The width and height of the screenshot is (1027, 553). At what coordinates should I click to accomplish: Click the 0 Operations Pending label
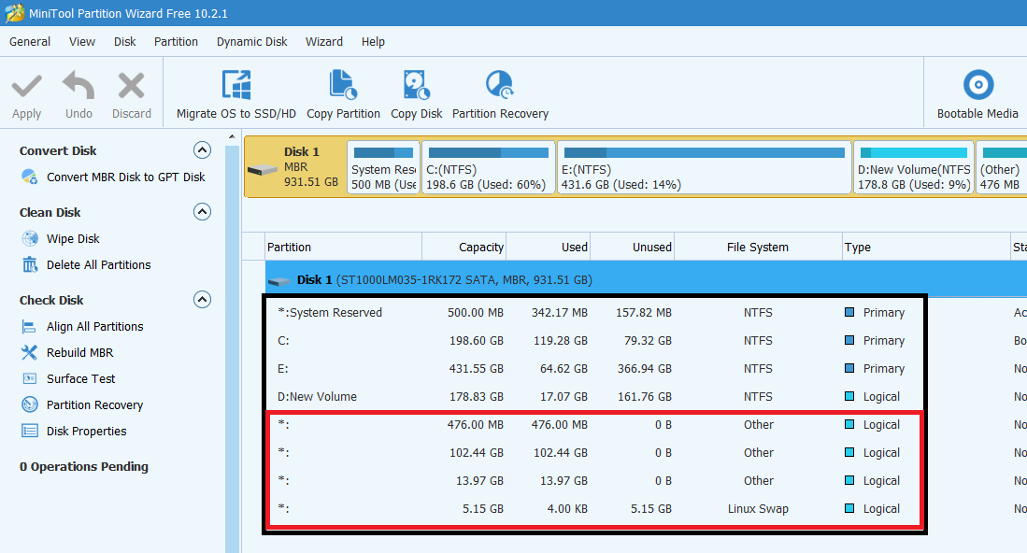(x=84, y=467)
